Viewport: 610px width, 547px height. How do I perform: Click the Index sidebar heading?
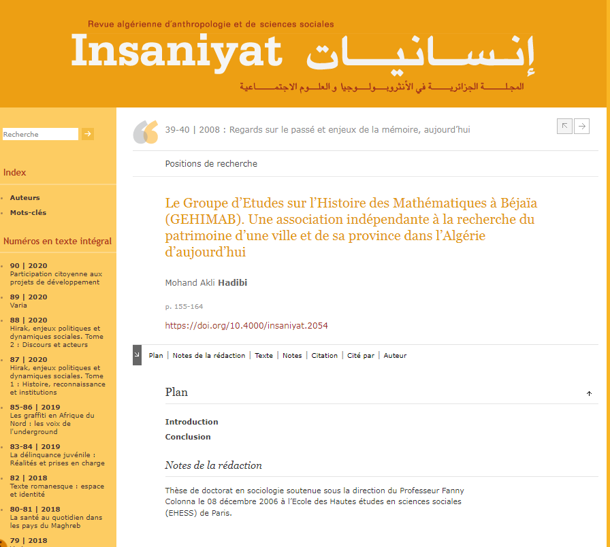pos(14,172)
